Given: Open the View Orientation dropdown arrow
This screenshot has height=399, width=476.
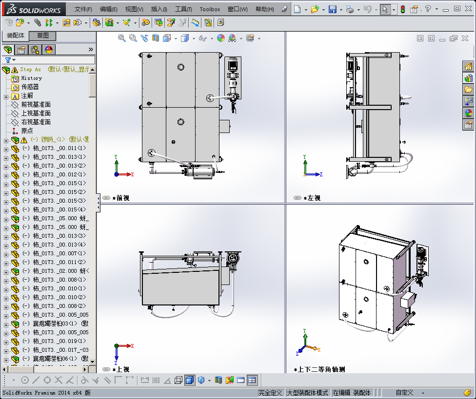Looking at the screenshot, I should [176, 38].
